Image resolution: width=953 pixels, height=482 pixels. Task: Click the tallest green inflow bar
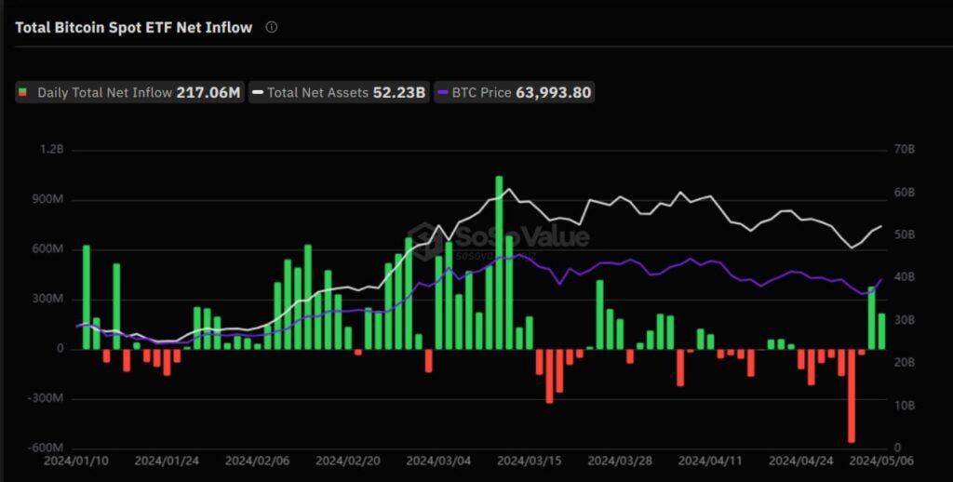click(499, 262)
